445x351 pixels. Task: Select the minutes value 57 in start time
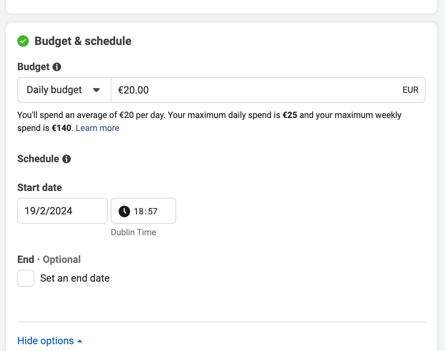pos(153,211)
